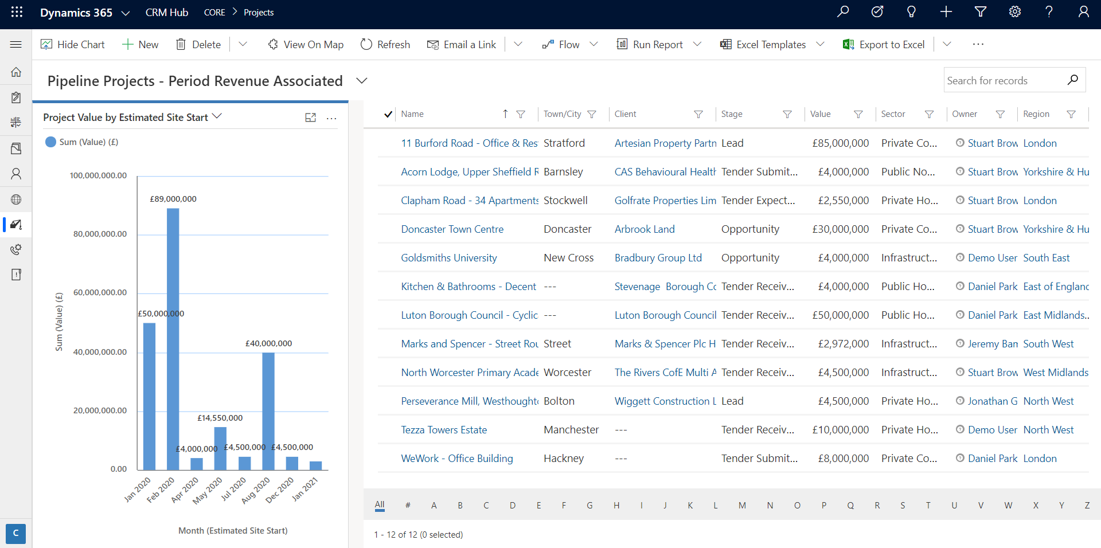The image size is (1101, 548).
Task: Open the C area switcher at sidebar bottom
Action: coord(15,533)
